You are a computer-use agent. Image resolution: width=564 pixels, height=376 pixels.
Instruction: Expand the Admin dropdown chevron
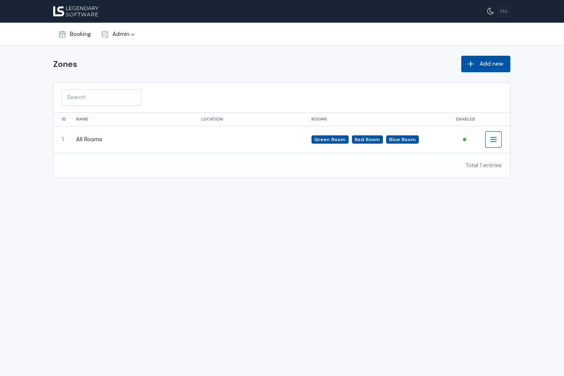[132, 35]
